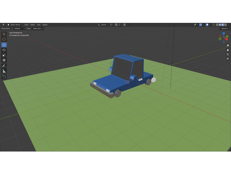Toggle perspective/orthographic grid icon
The image size is (231, 174).
(x=228, y=59)
